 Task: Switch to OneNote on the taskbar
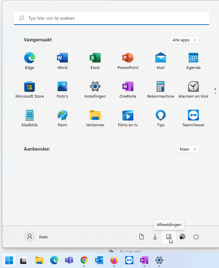point(144,260)
